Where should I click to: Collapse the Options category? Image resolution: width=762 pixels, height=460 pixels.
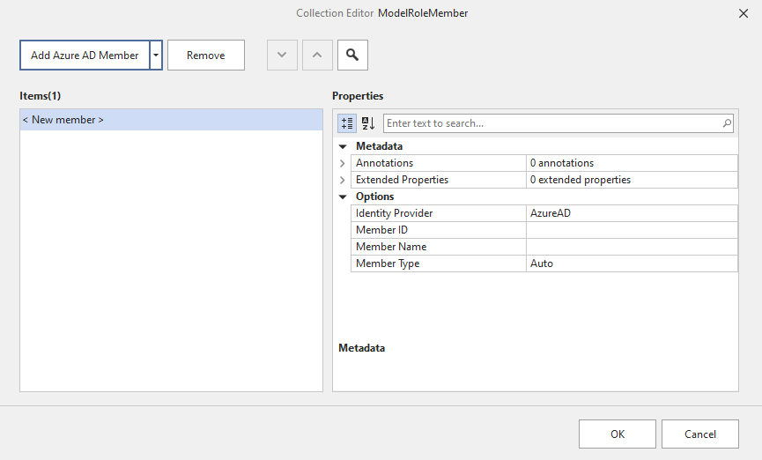[x=343, y=197]
